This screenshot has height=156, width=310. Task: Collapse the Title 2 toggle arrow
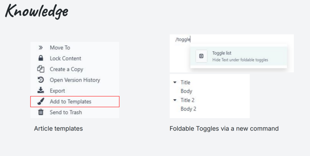click(x=175, y=100)
